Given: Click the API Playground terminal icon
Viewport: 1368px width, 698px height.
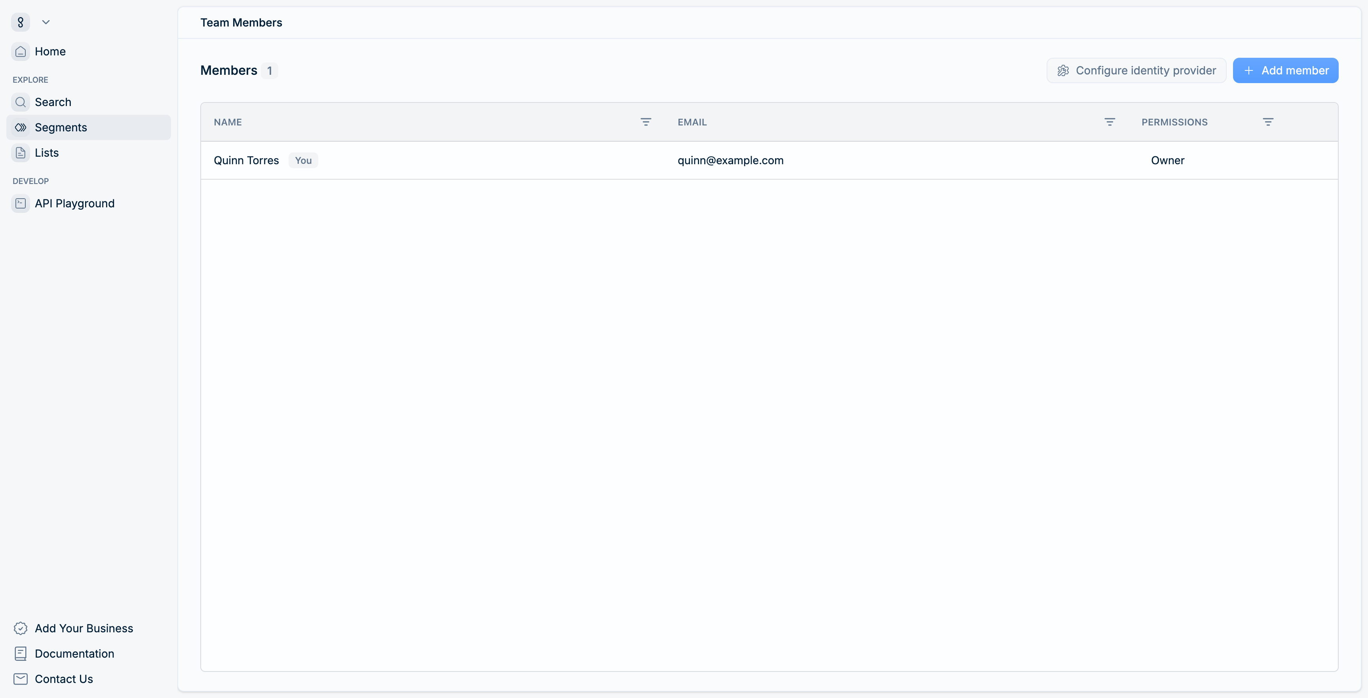Looking at the screenshot, I should coord(20,203).
